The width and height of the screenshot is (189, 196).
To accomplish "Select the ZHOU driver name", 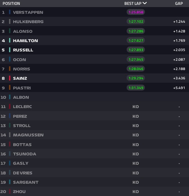I will (x=19, y=192).
